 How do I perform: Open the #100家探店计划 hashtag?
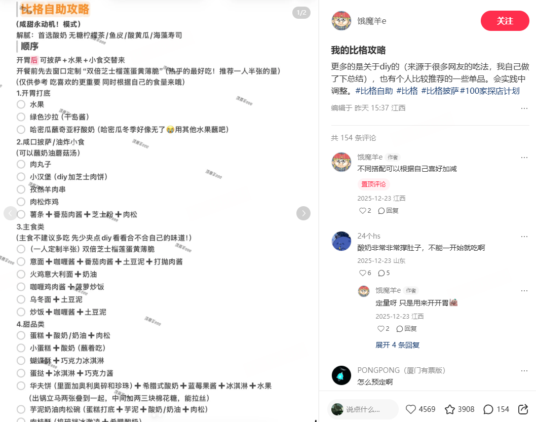(490, 91)
